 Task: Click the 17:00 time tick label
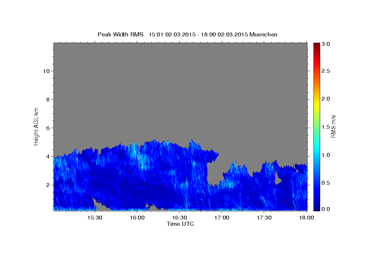(x=222, y=218)
